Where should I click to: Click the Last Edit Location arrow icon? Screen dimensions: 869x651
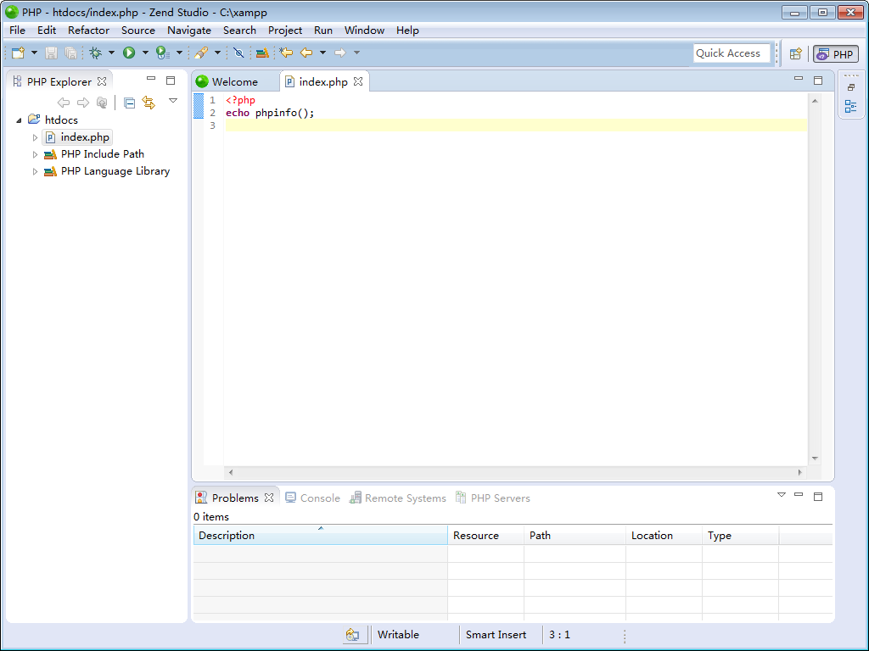point(287,53)
